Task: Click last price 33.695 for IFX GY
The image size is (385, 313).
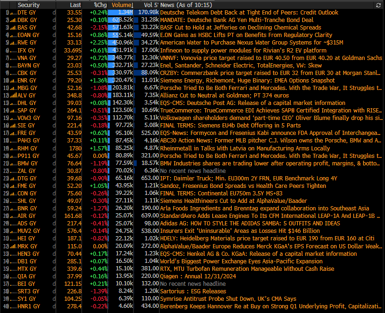Action: [73, 51]
